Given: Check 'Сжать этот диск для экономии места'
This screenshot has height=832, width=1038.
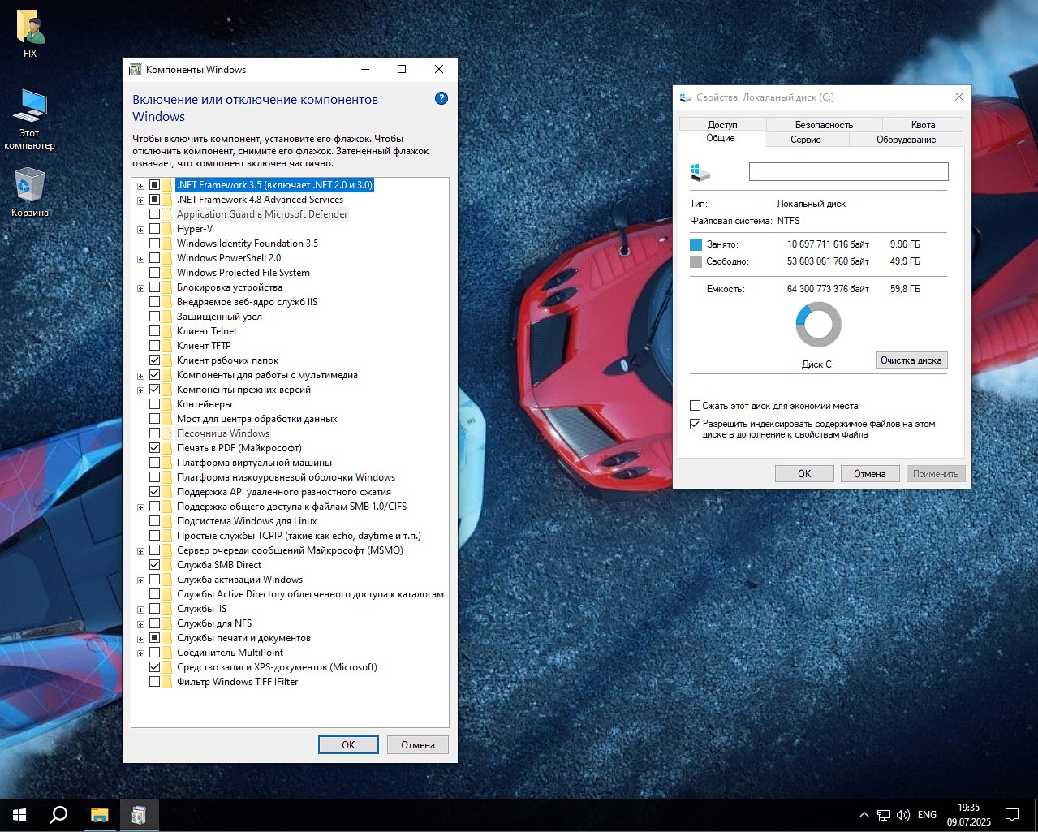Looking at the screenshot, I should point(695,406).
